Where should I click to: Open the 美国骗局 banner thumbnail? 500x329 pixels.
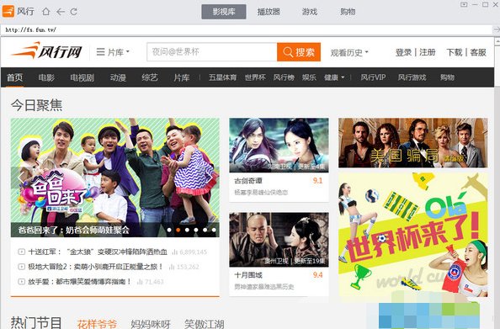tap(413, 143)
